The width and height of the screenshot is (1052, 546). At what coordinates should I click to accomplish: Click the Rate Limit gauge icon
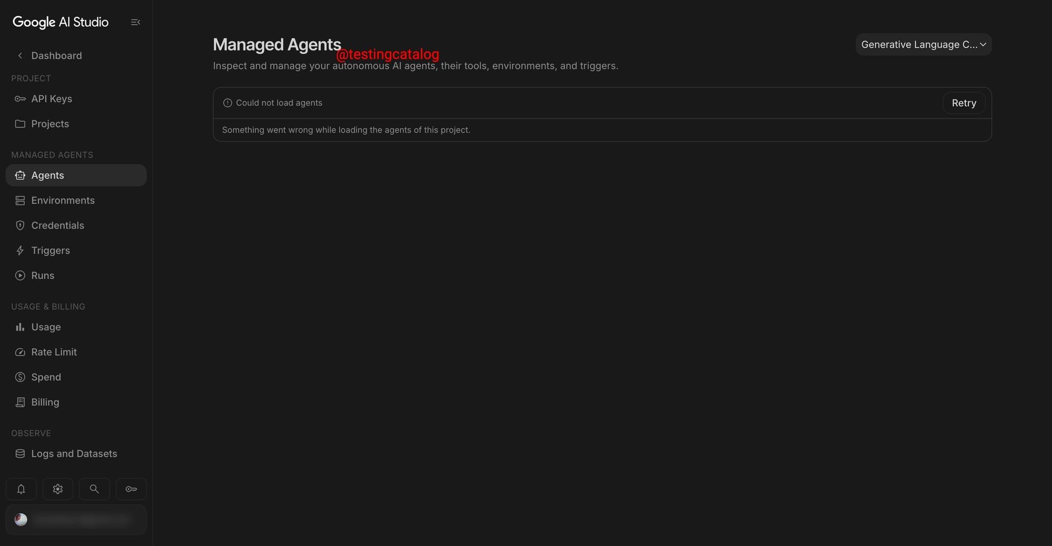click(20, 352)
